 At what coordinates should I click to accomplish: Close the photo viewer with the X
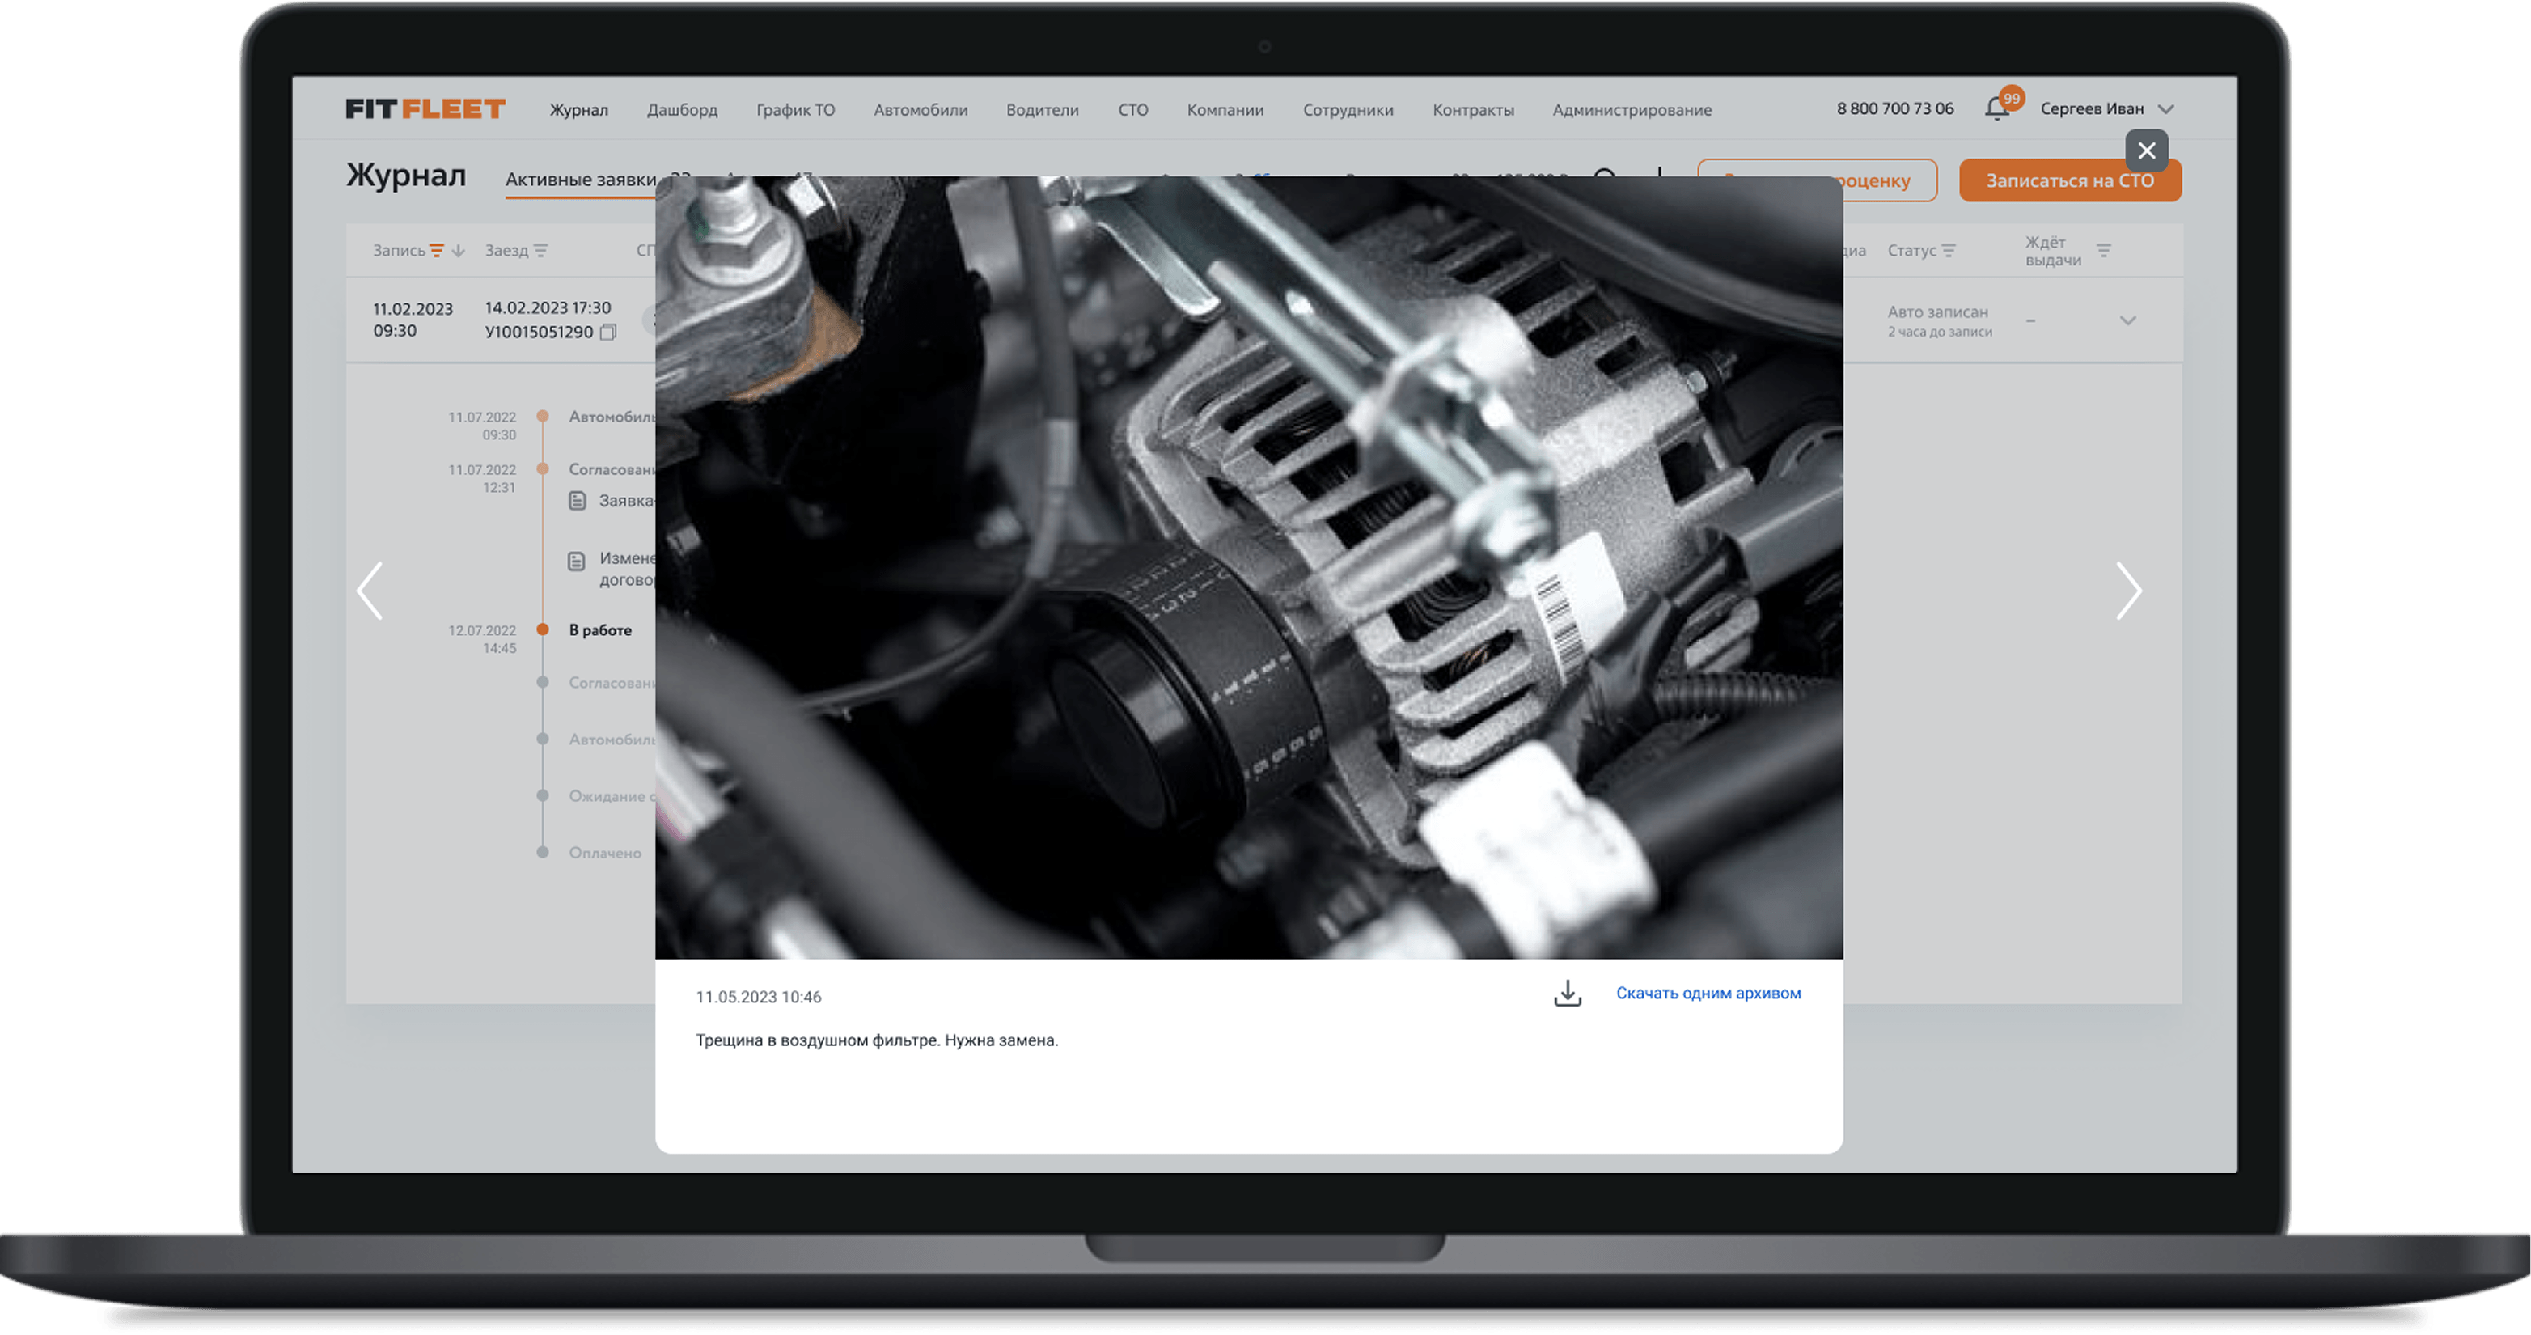coord(2146,150)
